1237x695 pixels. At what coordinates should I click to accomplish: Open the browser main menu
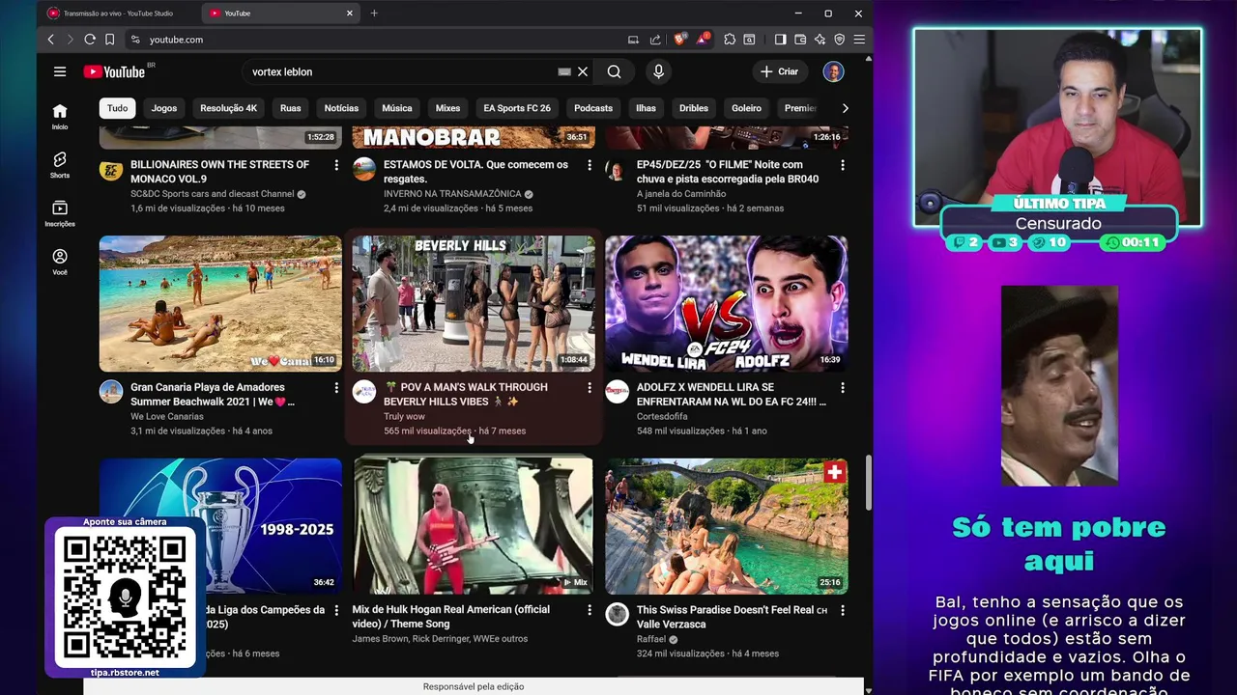(859, 40)
